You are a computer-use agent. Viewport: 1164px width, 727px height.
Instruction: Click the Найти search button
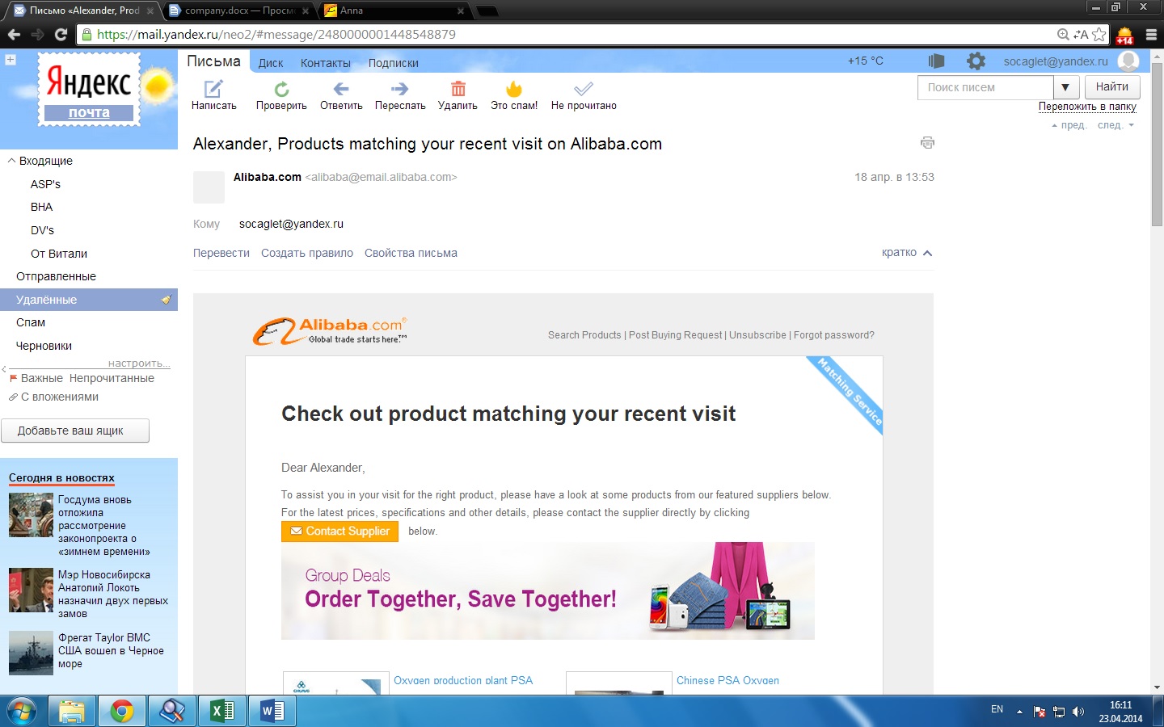pos(1112,87)
